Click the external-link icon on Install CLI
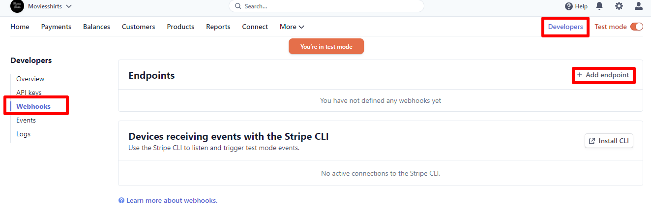 coord(592,141)
